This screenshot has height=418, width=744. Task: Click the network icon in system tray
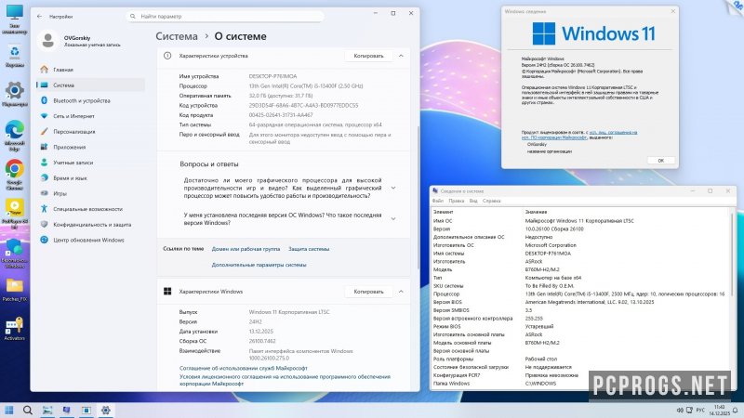689,411
